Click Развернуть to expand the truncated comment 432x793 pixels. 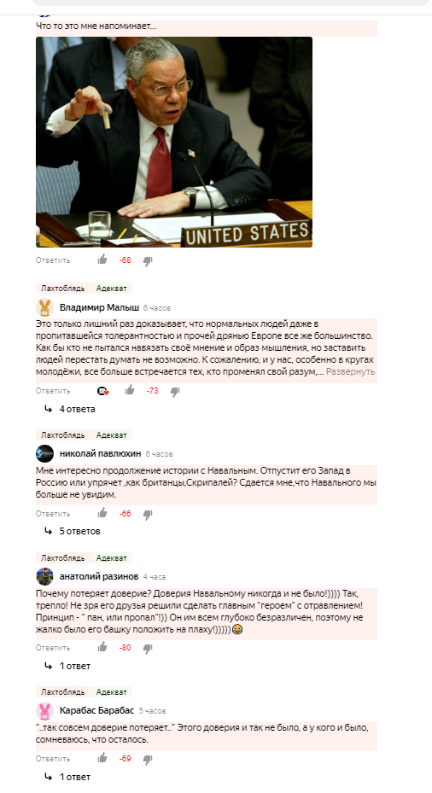tap(350, 371)
